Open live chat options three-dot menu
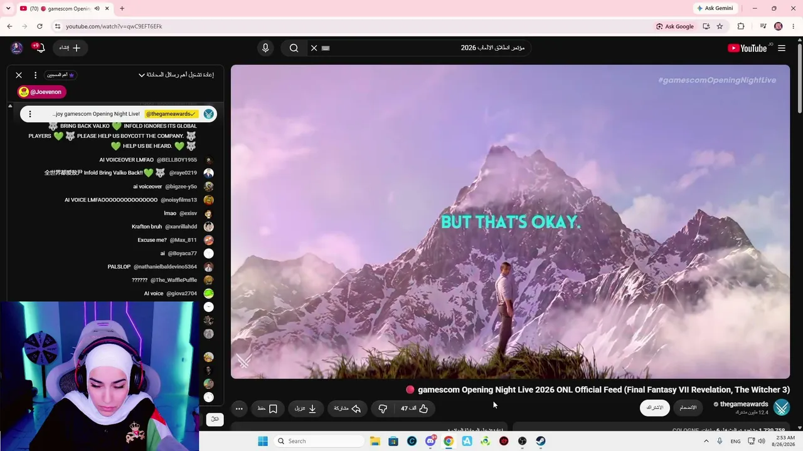 35,75
